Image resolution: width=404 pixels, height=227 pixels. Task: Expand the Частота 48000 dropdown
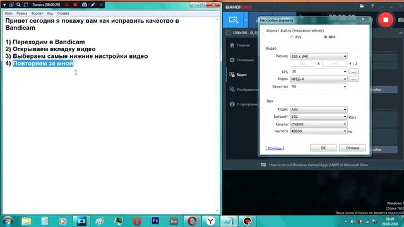coord(319,131)
